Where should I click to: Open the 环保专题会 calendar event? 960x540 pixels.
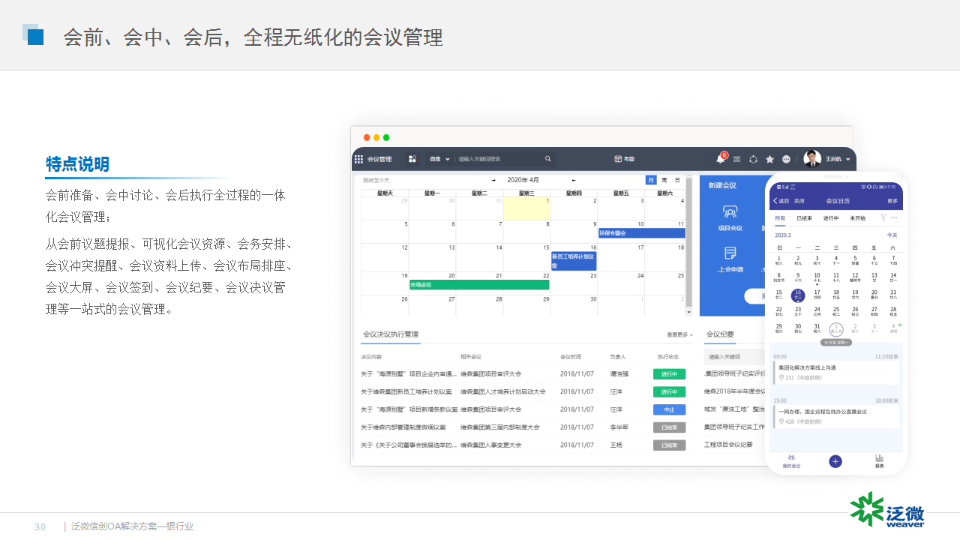[x=642, y=233]
